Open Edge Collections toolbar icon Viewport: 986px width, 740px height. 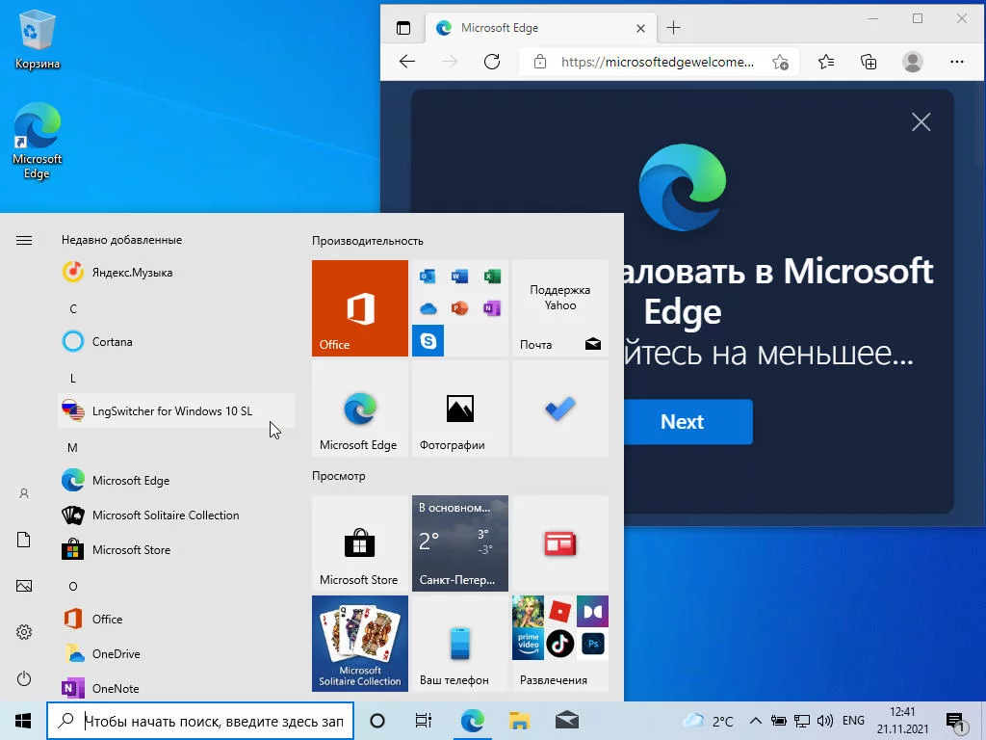(869, 62)
